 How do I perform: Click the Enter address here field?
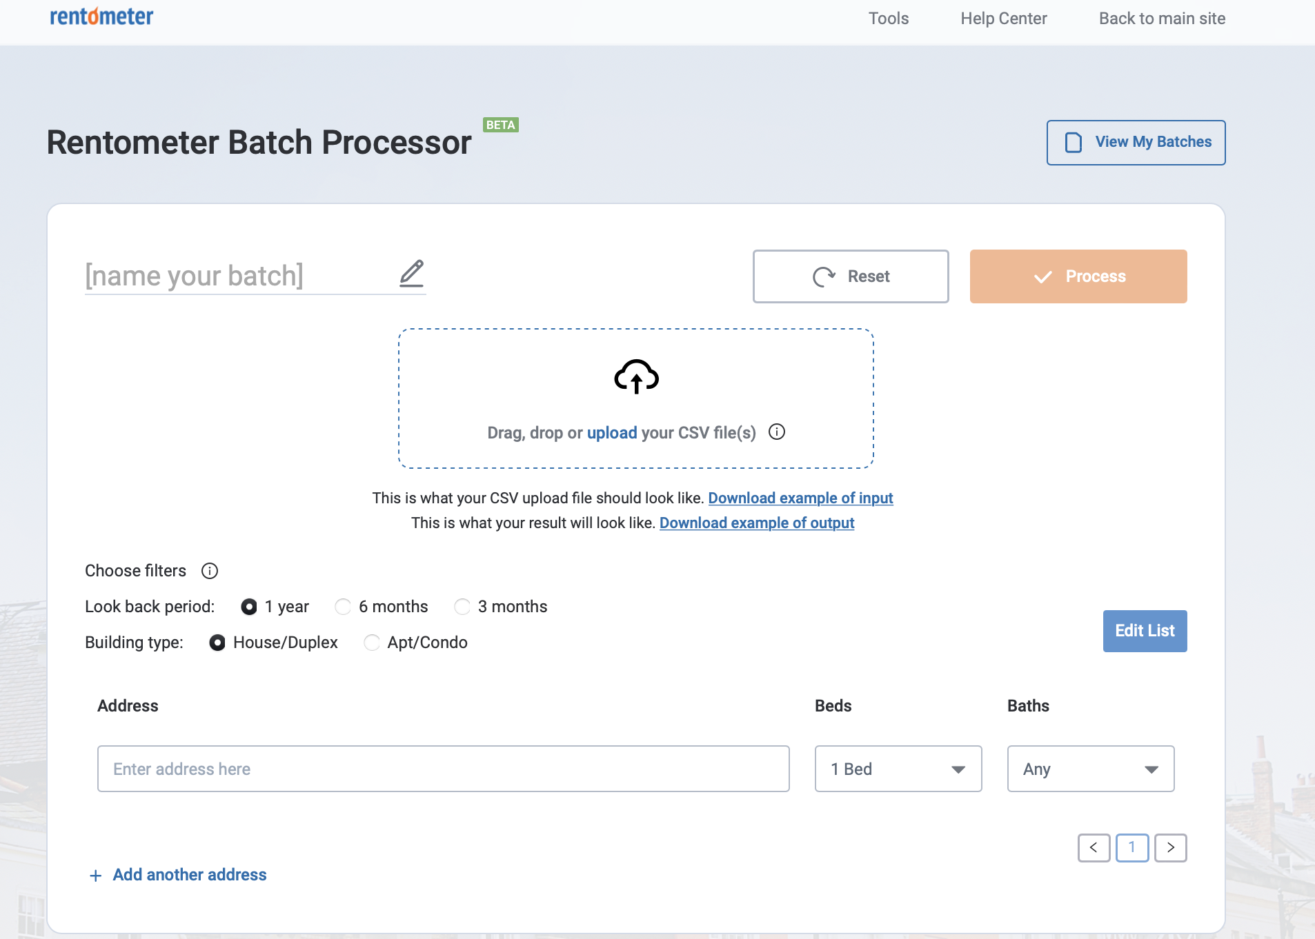tap(444, 769)
